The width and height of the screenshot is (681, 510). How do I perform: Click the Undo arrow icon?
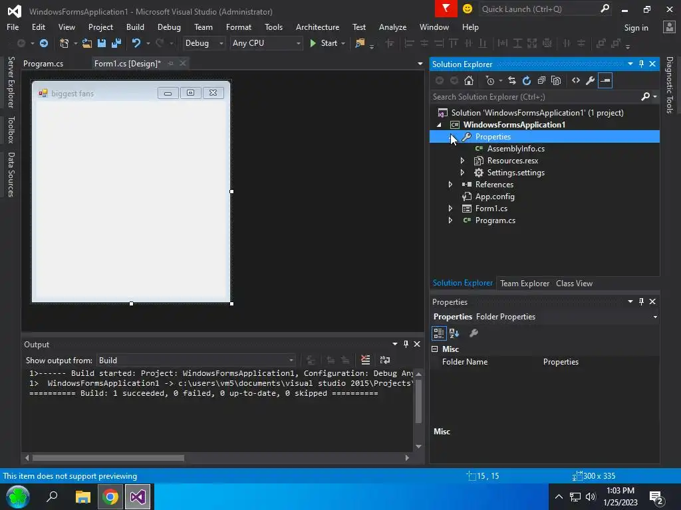[x=136, y=43]
